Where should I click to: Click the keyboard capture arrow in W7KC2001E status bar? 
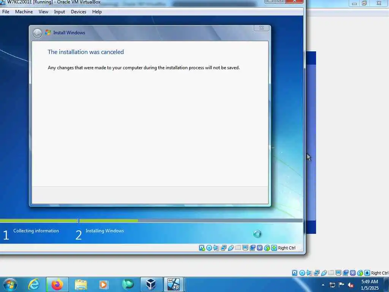pyautogui.click(x=274, y=248)
